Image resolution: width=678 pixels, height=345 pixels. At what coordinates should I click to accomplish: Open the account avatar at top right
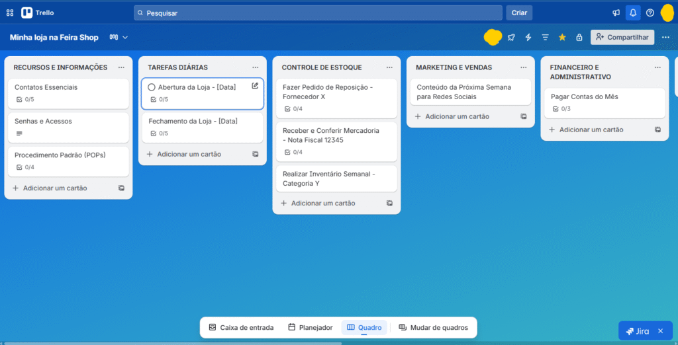(667, 13)
